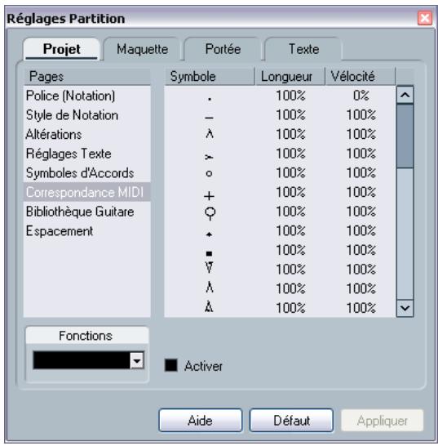
Task: Click the Pages list header
Action: (87, 77)
